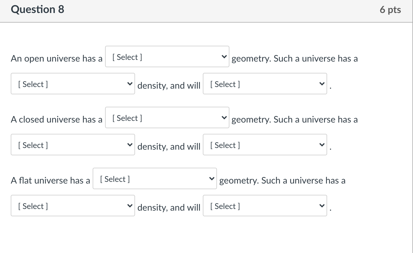Click the chevron arrow of open universe fate select
This screenshot has width=413, height=253.
point(322,84)
